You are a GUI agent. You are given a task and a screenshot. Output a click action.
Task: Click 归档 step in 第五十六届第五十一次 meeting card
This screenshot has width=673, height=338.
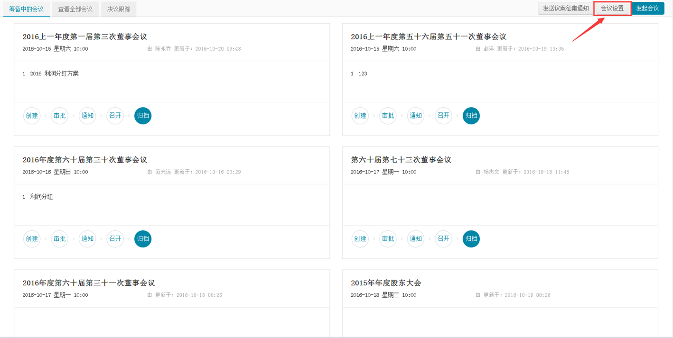coord(471,116)
